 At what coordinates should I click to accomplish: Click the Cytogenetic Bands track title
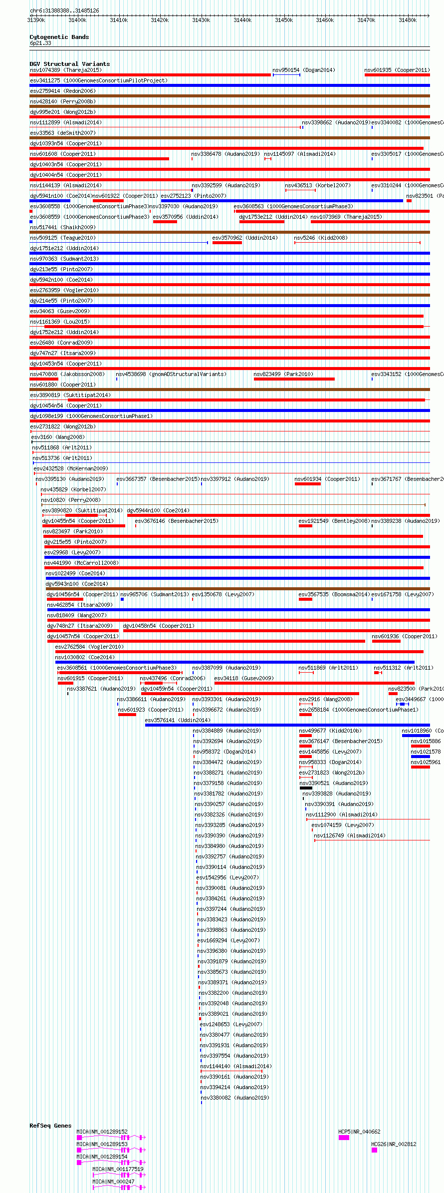click(x=59, y=37)
